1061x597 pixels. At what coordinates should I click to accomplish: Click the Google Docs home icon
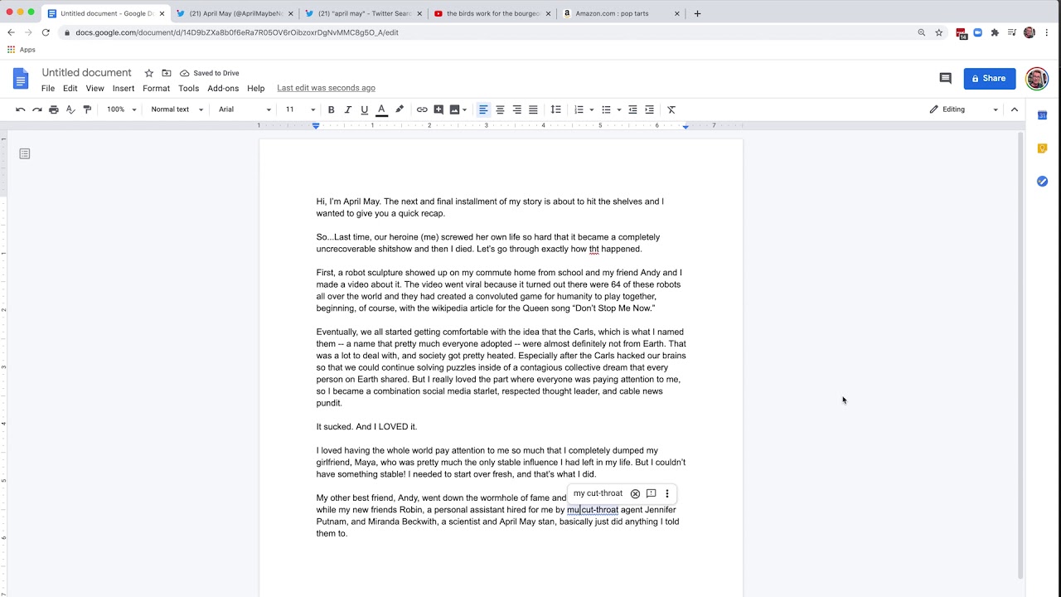coord(21,79)
